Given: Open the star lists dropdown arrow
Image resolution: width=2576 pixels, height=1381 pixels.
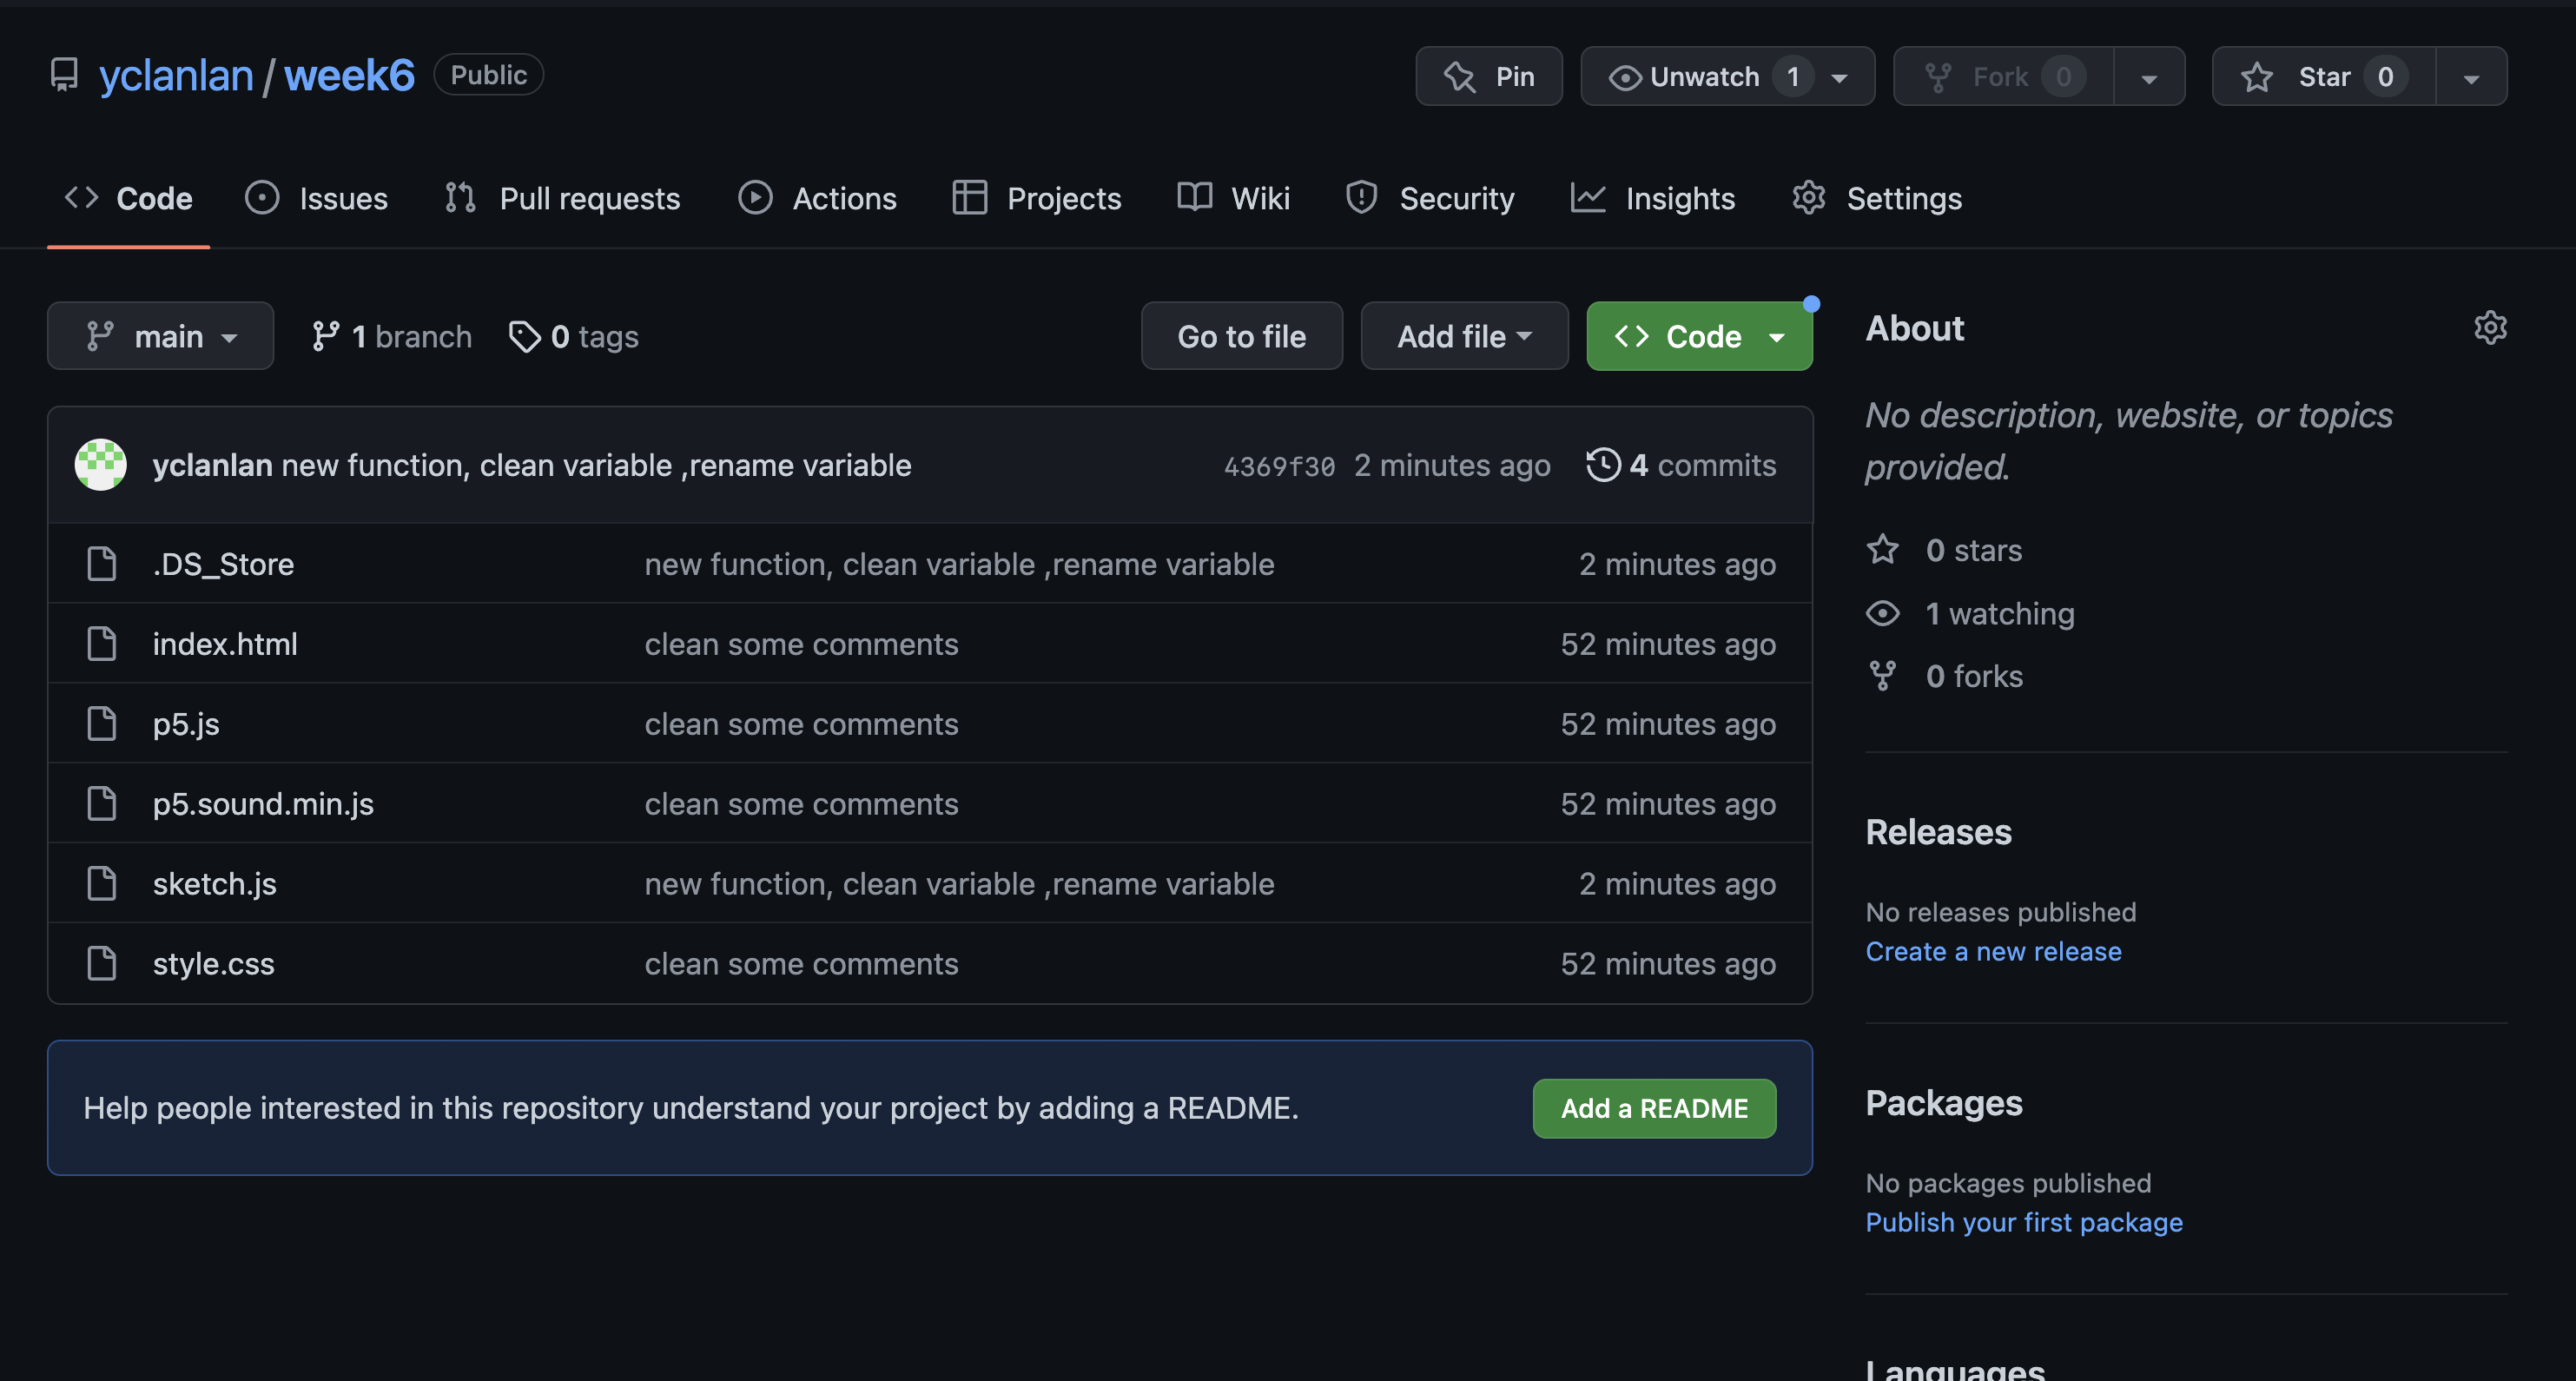Looking at the screenshot, I should tap(2470, 77).
